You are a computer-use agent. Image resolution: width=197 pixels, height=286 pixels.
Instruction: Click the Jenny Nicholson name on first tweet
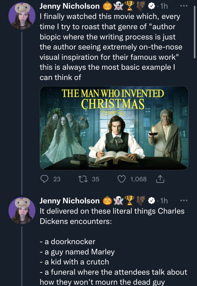point(70,6)
